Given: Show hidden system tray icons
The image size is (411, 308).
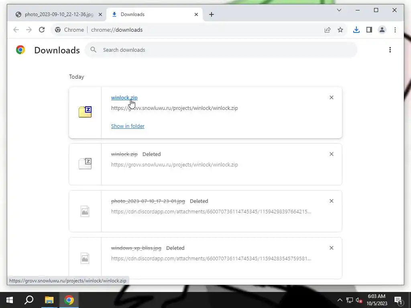Looking at the screenshot, I should [340, 300].
